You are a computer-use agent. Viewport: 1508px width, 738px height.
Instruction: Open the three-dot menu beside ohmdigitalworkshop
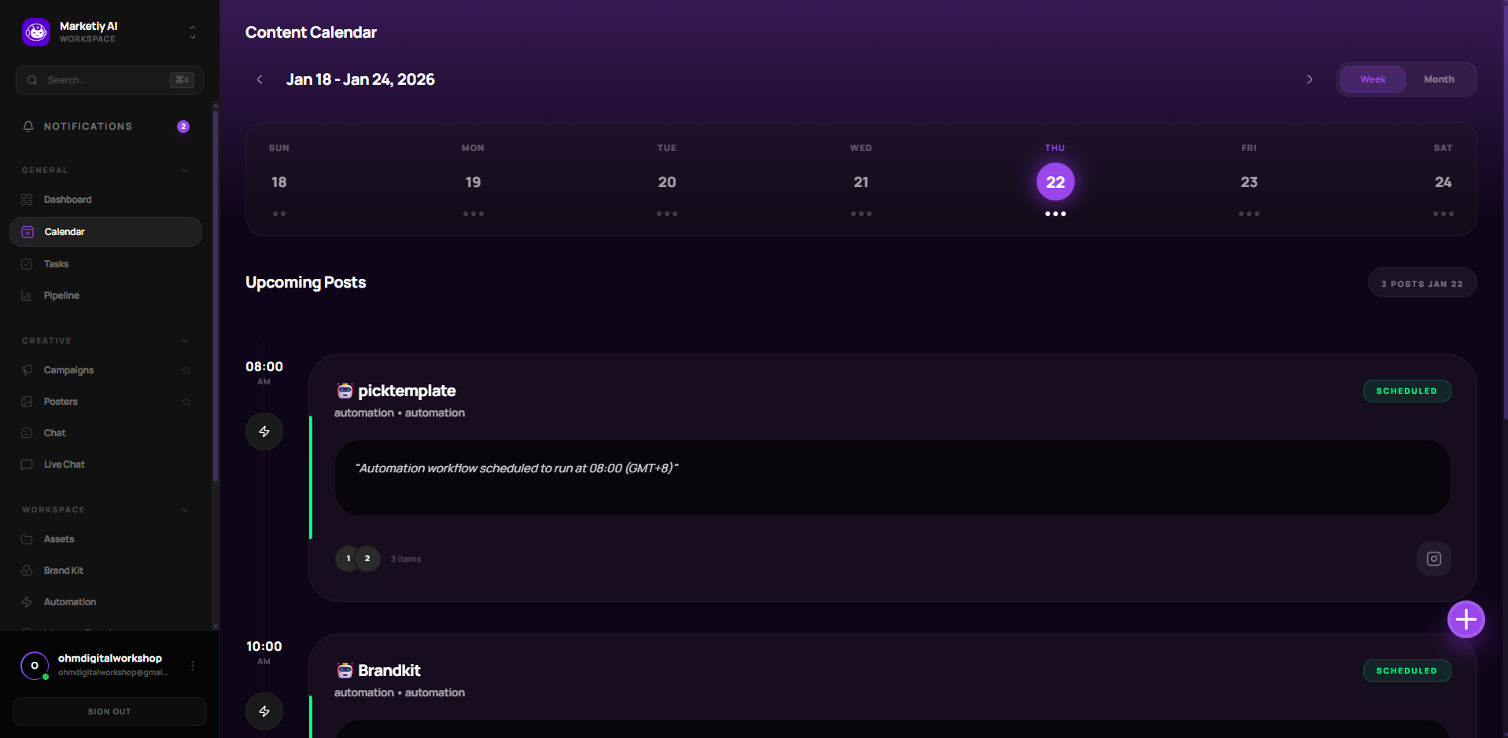[191, 665]
